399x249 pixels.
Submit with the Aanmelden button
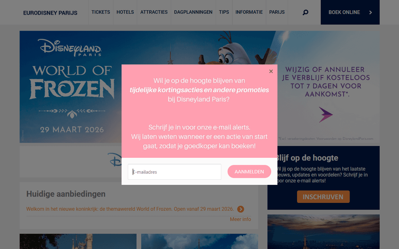[249, 172]
